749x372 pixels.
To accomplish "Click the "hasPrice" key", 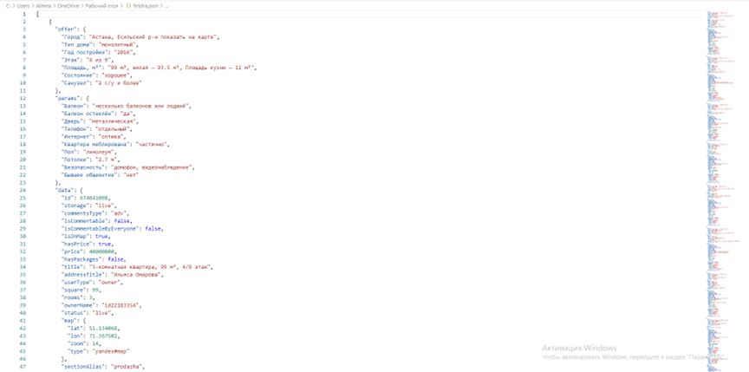I will click(x=75, y=243).
